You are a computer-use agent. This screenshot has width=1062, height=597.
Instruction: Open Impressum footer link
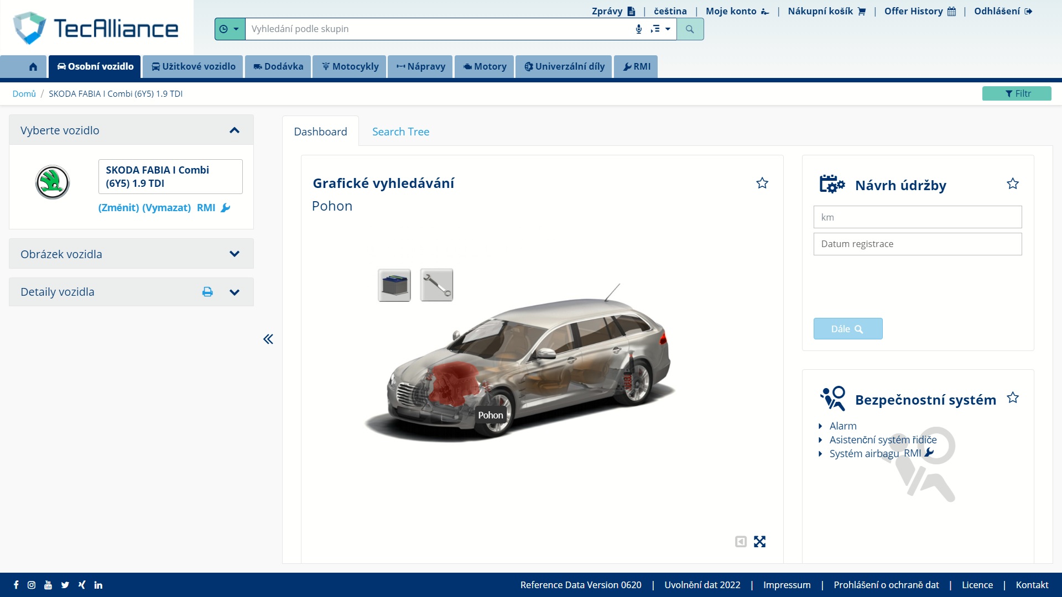coord(787,585)
